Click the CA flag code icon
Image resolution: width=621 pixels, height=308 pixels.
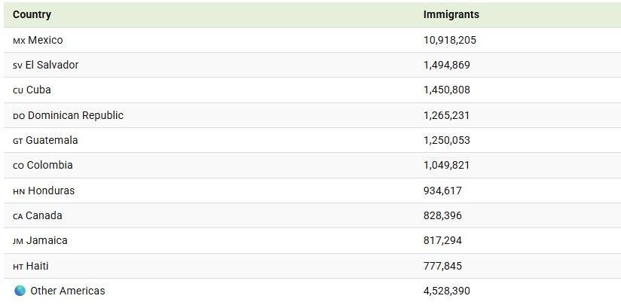coord(17,216)
